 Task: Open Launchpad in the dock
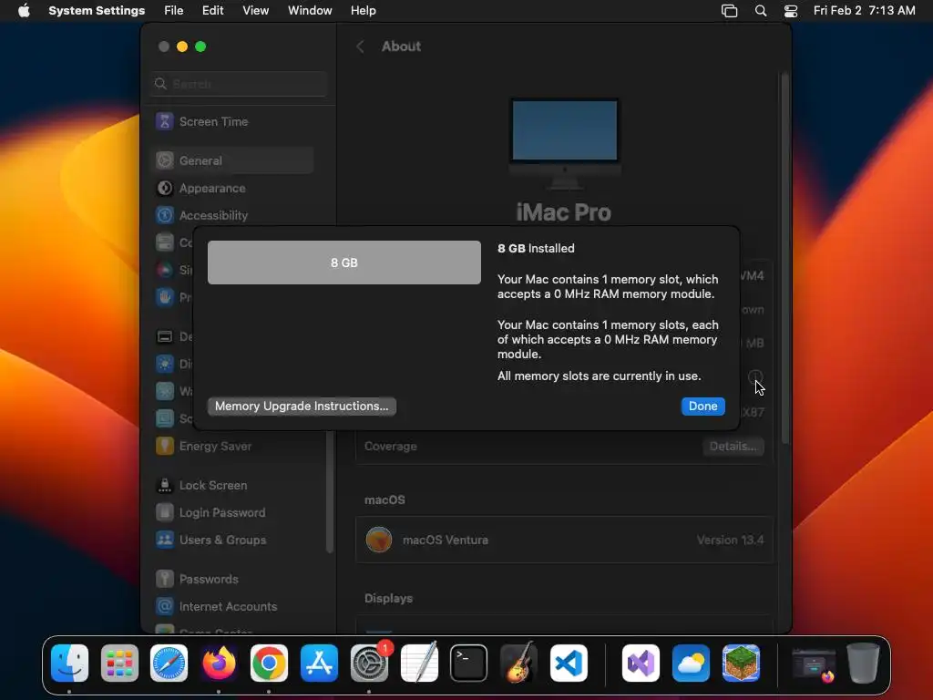coord(119,664)
